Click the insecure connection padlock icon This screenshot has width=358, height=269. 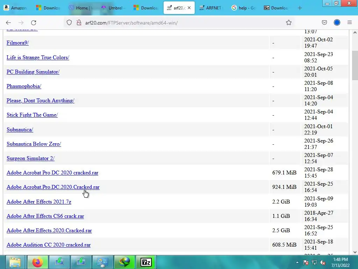point(79,23)
